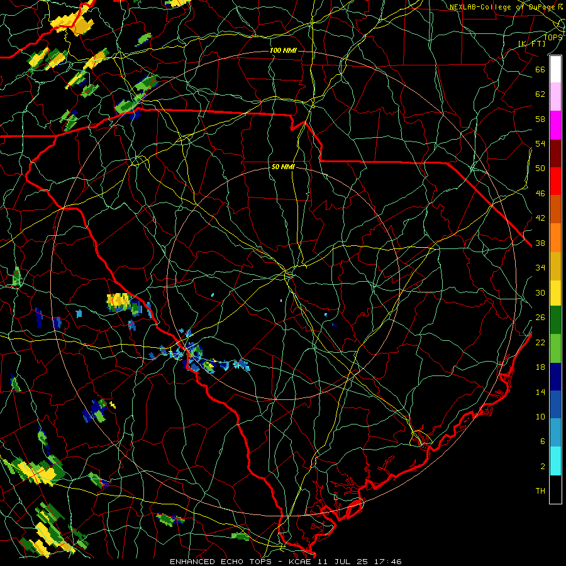Image resolution: width=566 pixels, height=566 pixels.
Task: Click the '50' legend value
Action: click(x=540, y=169)
